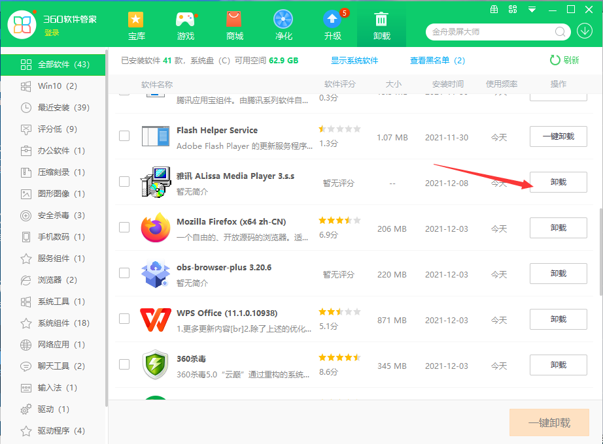Click the ALissa Media Player installer icon
The height and width of the screenshot is (444, 603).
pos(156,182)
